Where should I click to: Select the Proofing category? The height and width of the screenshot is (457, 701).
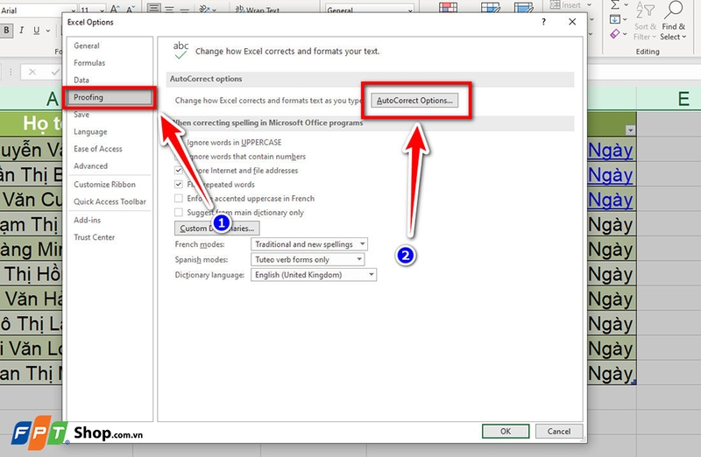[110, 97]
